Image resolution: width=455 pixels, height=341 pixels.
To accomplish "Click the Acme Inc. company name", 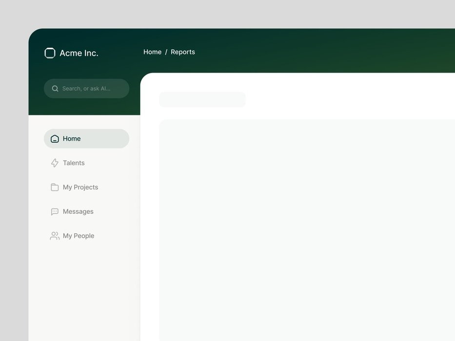I will pos(79,53).
